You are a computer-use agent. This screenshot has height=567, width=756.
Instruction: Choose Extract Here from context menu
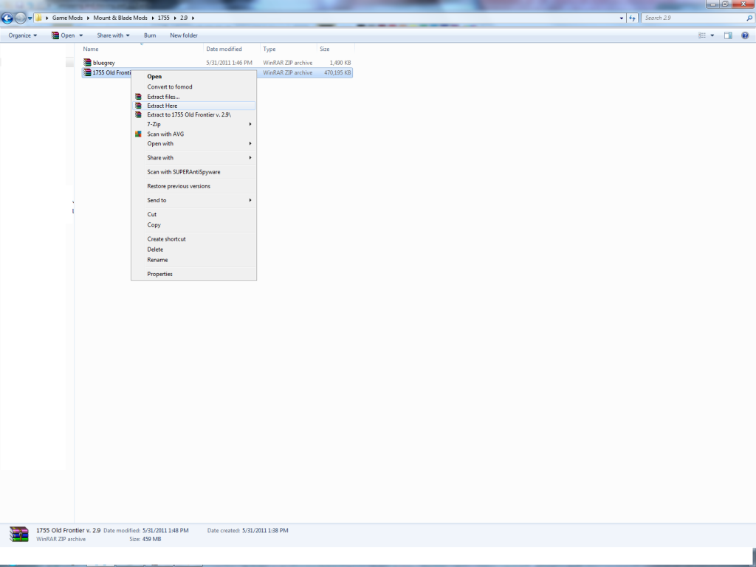click(162, 106)
